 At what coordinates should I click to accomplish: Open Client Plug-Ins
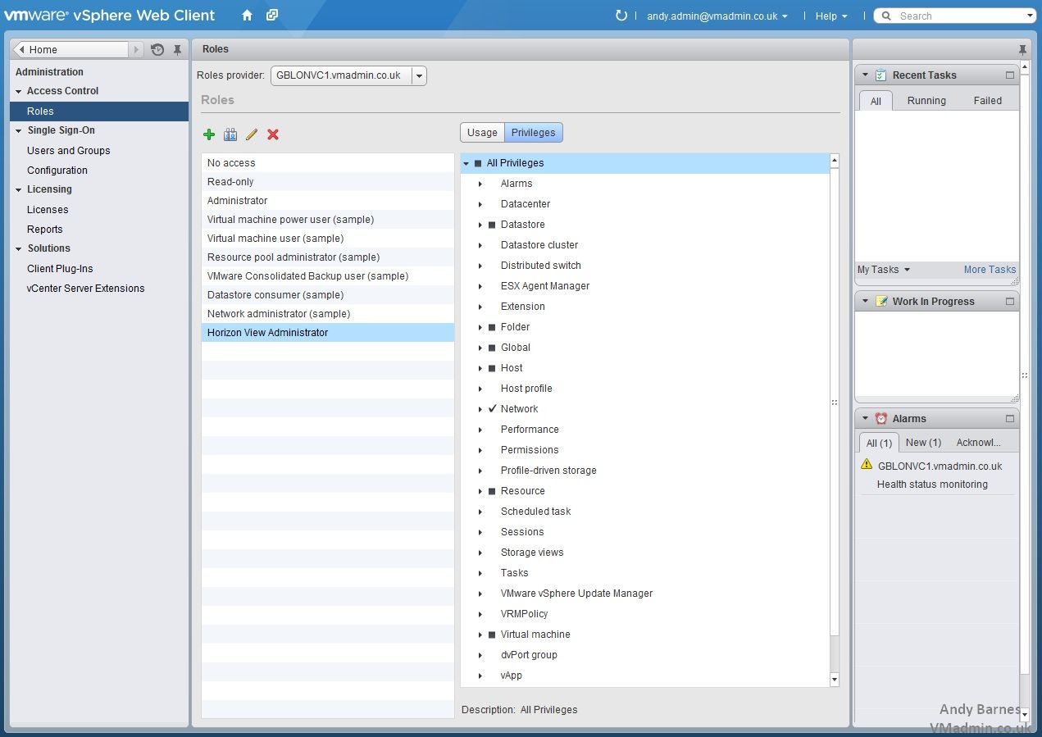(x=60, y=269)
